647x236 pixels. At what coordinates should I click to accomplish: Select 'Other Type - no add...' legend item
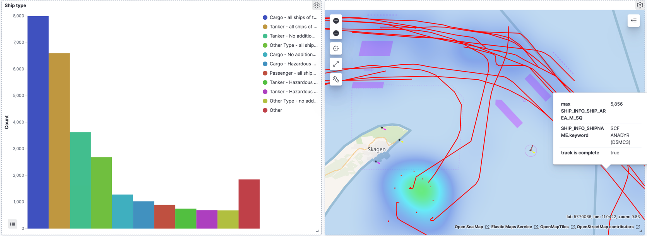click(293, 101)
